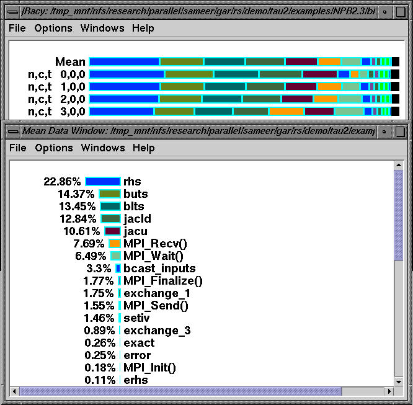Open Windows menu in jRacy window
This screenshot has height=405, width=413.
click(102, 28)
